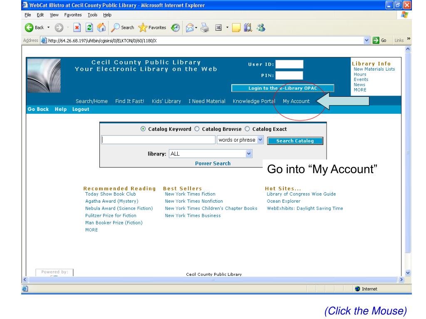Click the Forward arrow toolbar icon

pos(59,27)
